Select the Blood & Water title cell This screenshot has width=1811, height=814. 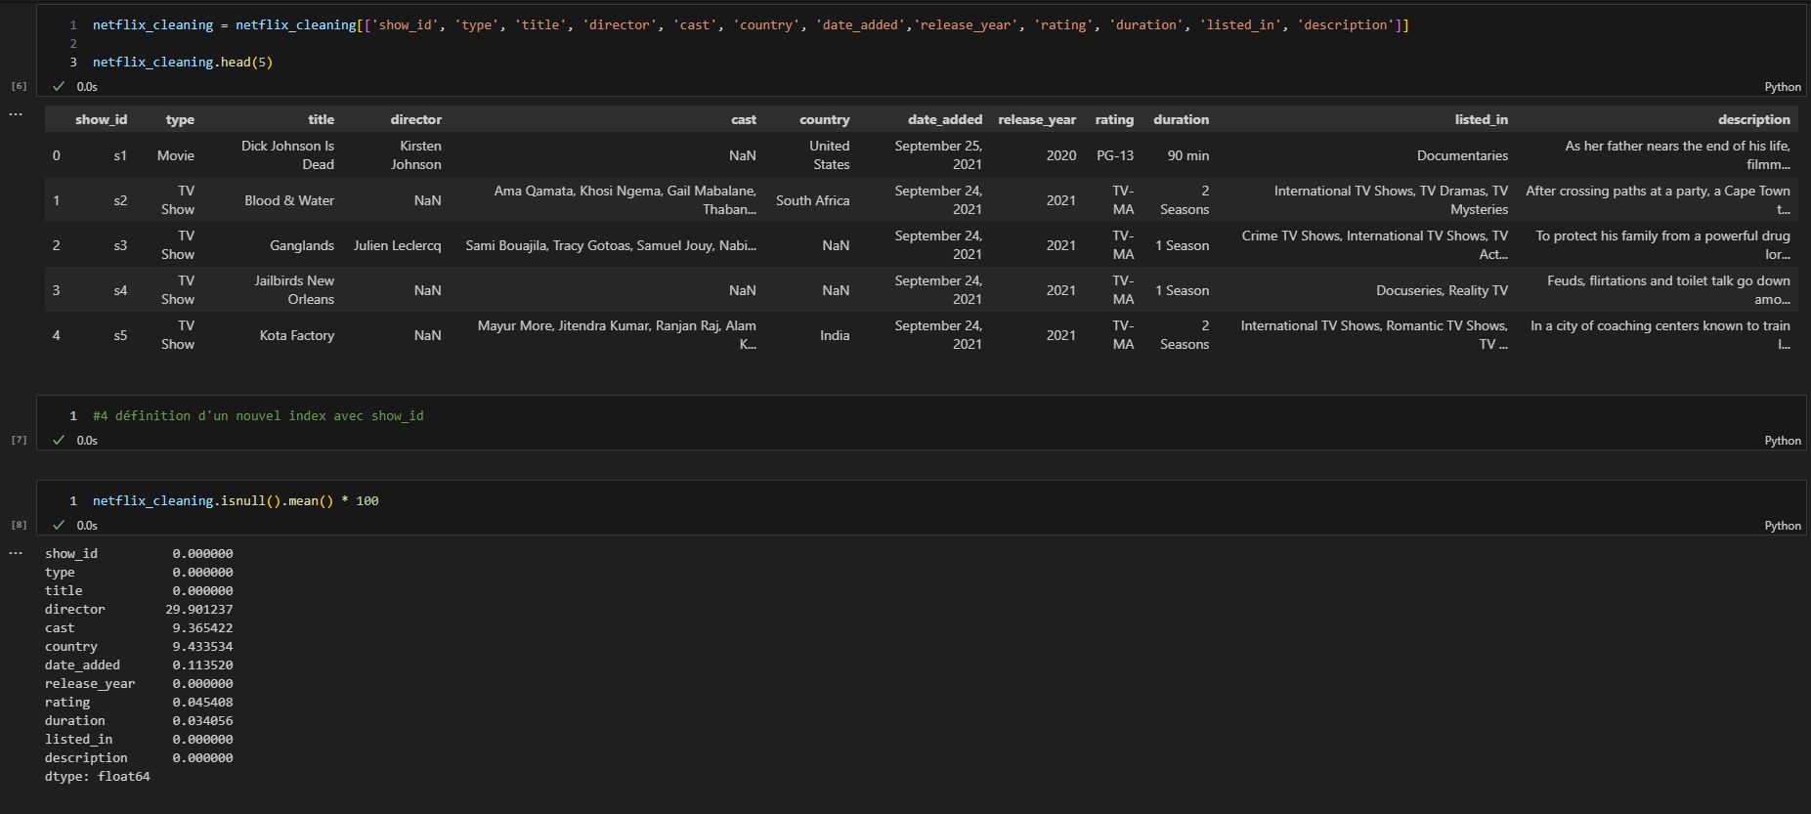coord(288,200)
